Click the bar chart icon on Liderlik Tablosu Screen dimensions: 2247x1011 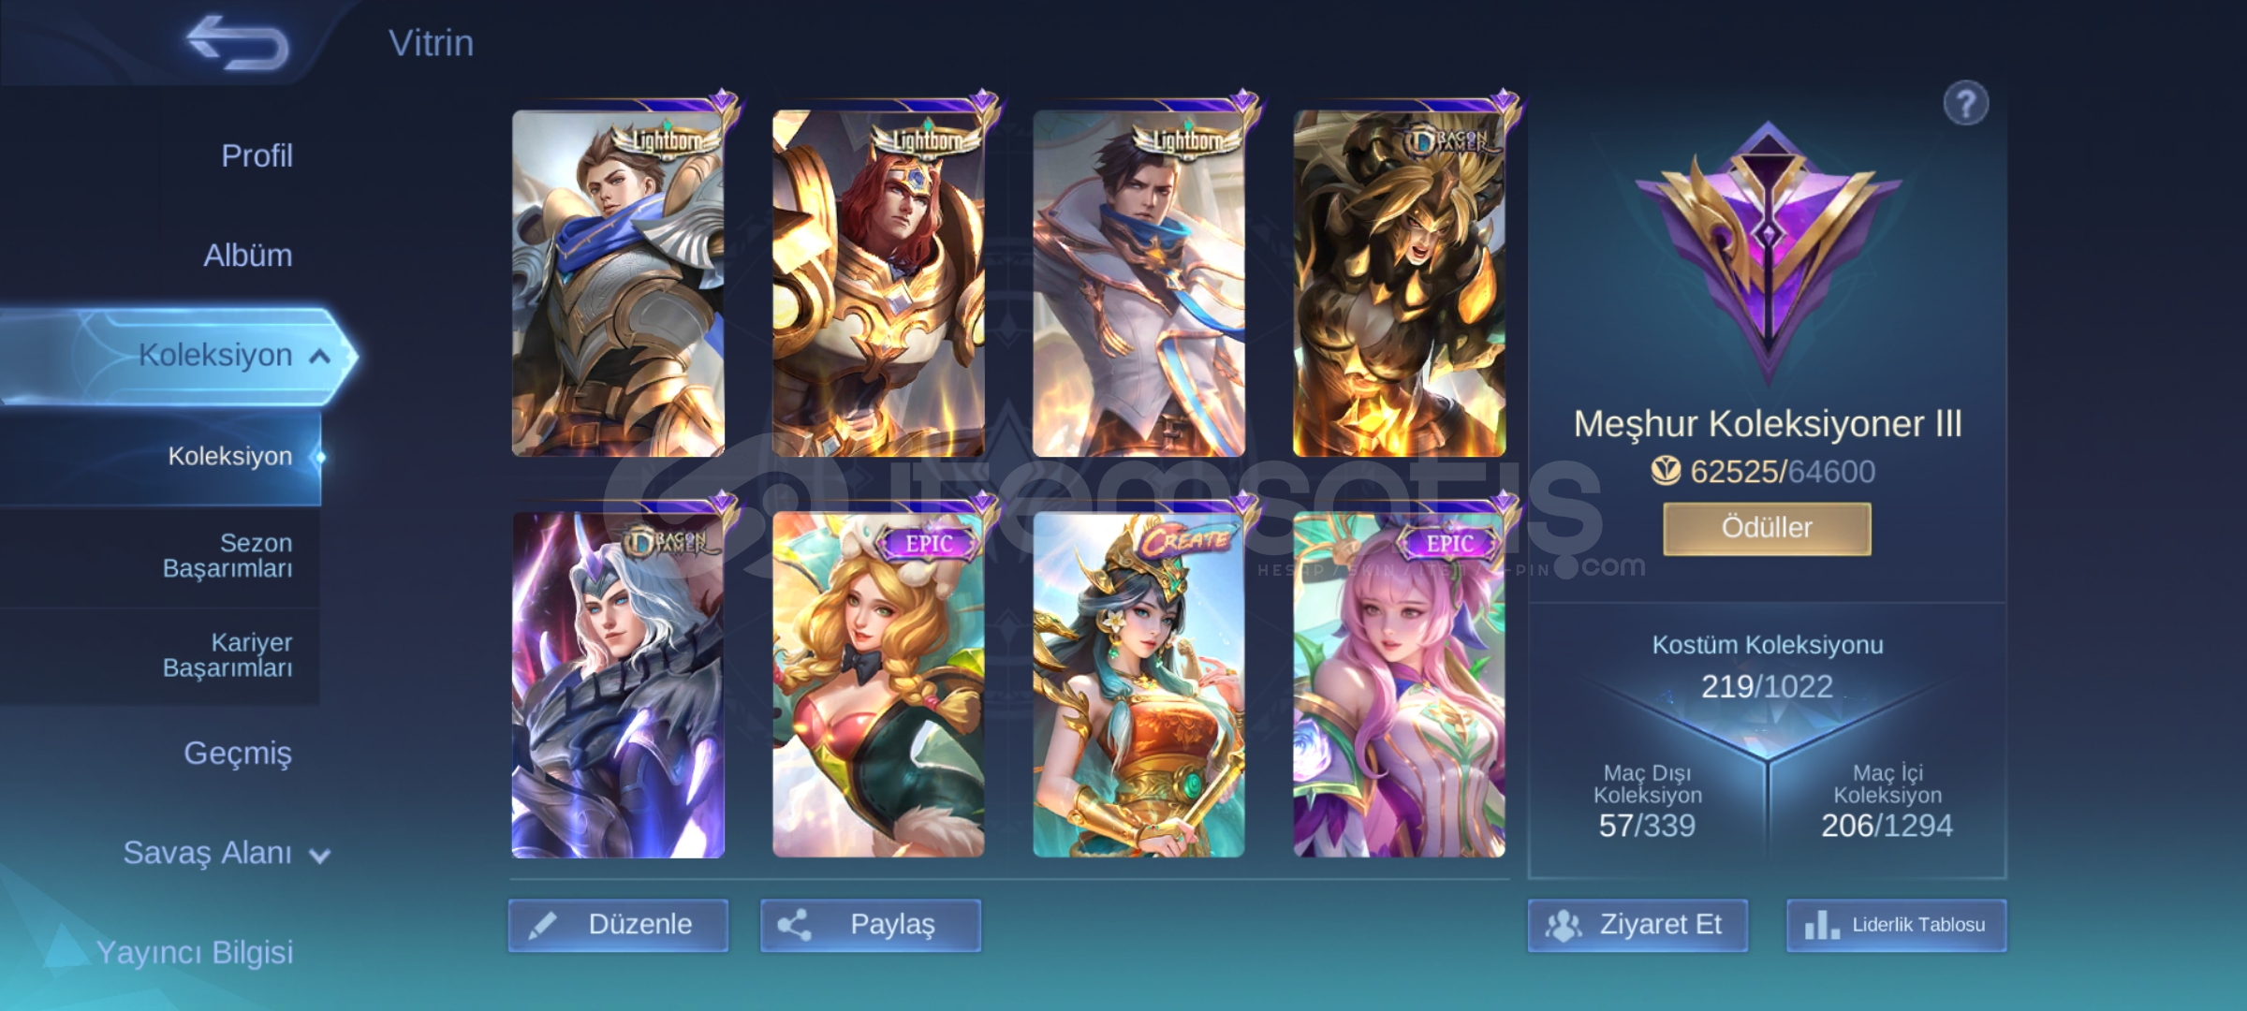coord(1821,925)
